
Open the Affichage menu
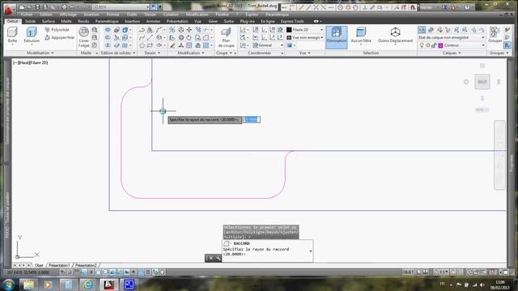tap(68, 15)
